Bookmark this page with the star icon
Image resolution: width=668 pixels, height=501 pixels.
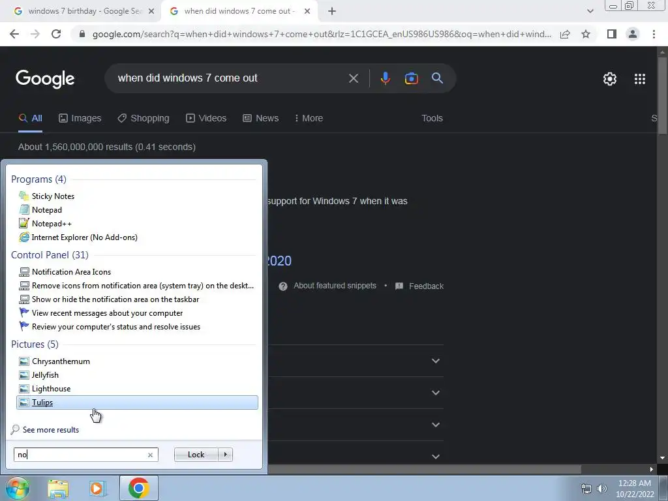click(586, 34)
